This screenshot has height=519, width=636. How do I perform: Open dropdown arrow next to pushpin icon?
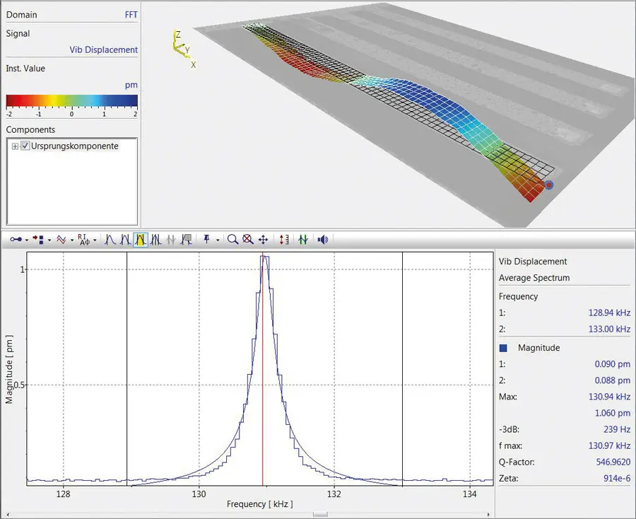click(218, 240)
